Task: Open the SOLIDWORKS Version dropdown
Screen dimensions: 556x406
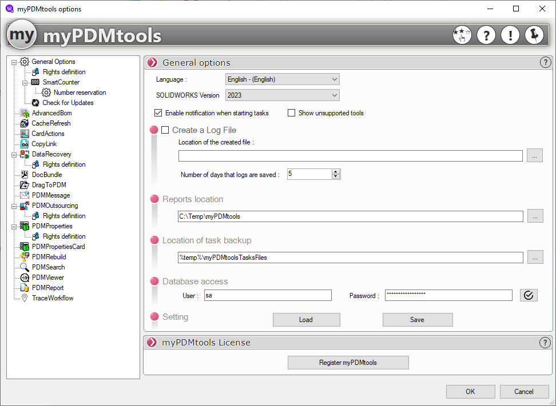Action: [282, 95]
